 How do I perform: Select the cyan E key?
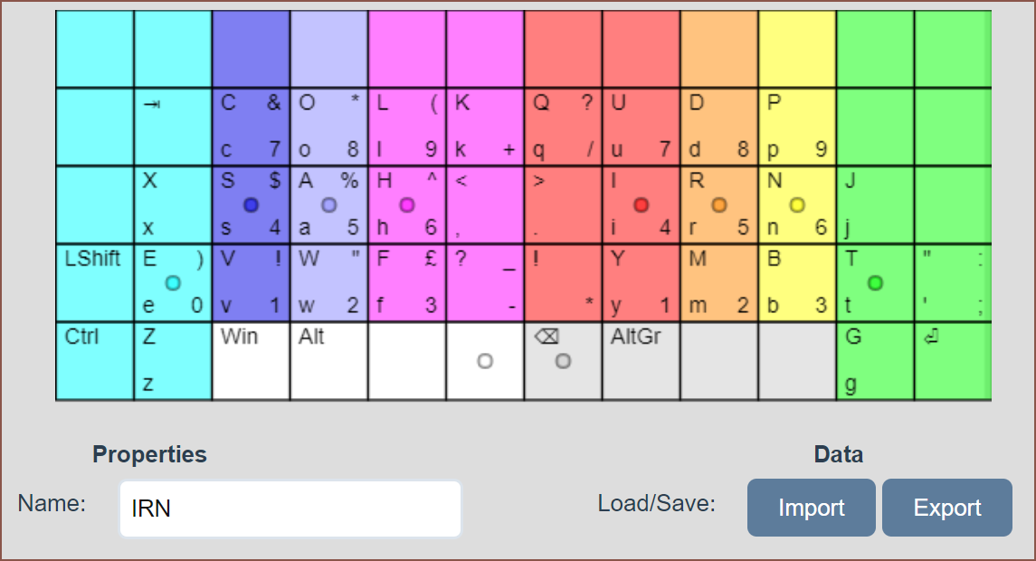point(173,283)
